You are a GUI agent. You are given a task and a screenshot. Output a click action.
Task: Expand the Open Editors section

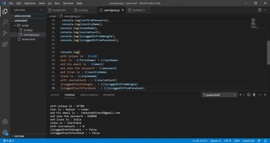tap(28, 16)
